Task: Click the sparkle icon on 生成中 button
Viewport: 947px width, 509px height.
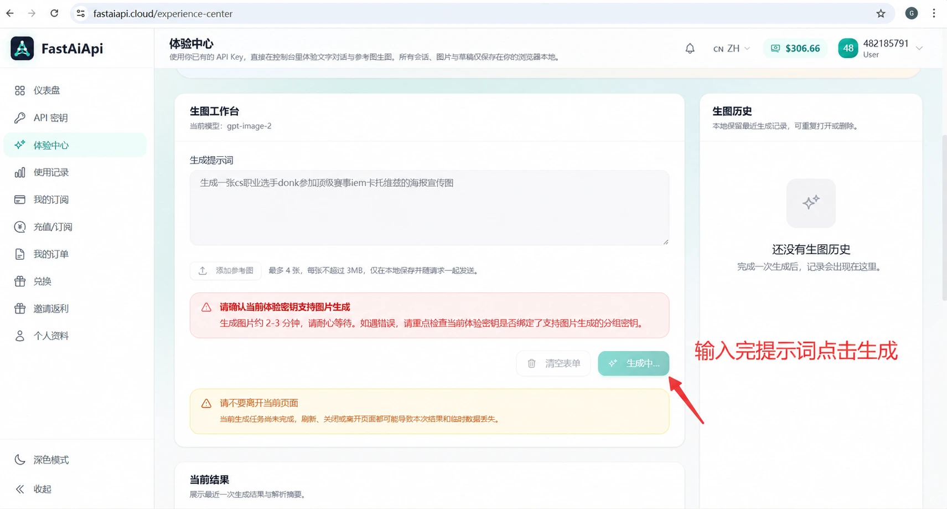Action: point(613,363)
